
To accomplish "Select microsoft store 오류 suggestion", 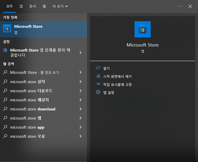I will [43, 136].
